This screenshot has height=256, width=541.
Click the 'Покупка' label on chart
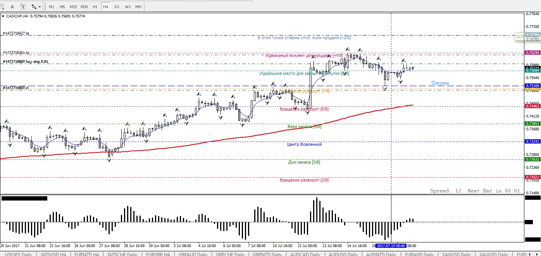click(x=440, y=83)
